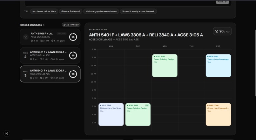256x140 pixels.
Task: Click the TOP PICK tag
Action: click(x=62, y=33)
